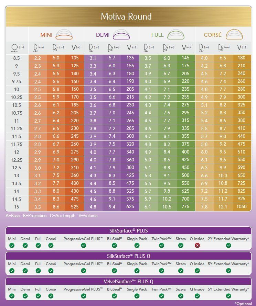Click base size 8.5 in first column

click(17, 58)
